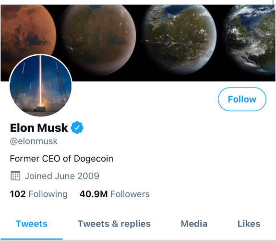Open the Media tab
This screenshot has height=241, width=276.
coord(194,224)
